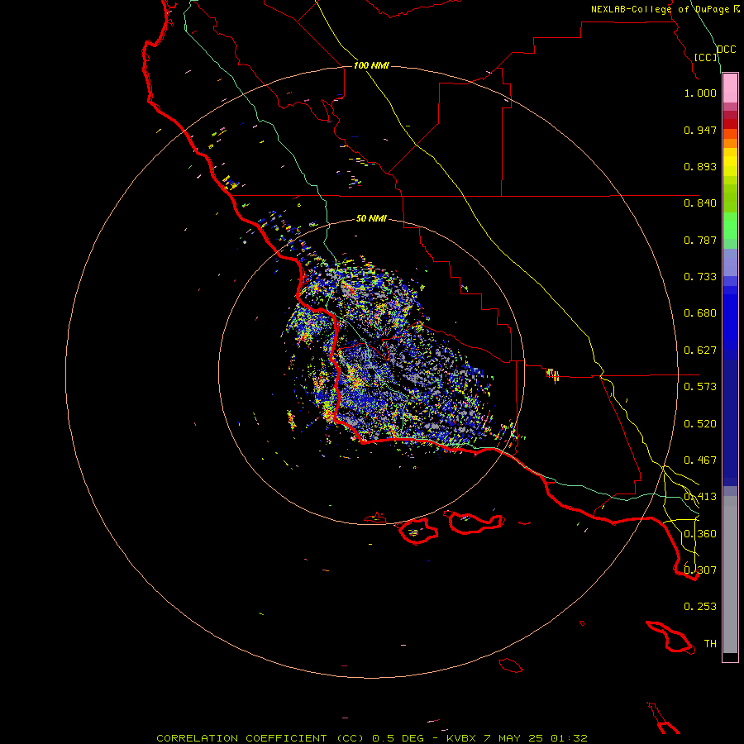Viewport: 744px width, 744px height.
Task: Click the 0.733 legend value
Action: pyautogui.click(x=700, y=277)
